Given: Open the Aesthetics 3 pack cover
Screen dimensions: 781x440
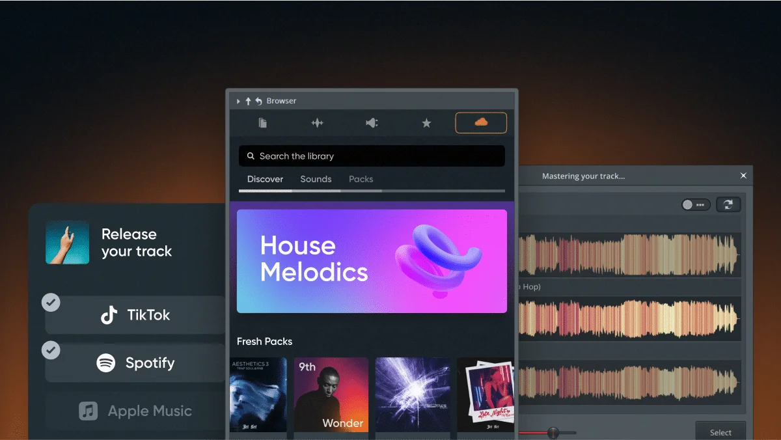Looking at the screenshot, I should [258, 394].
